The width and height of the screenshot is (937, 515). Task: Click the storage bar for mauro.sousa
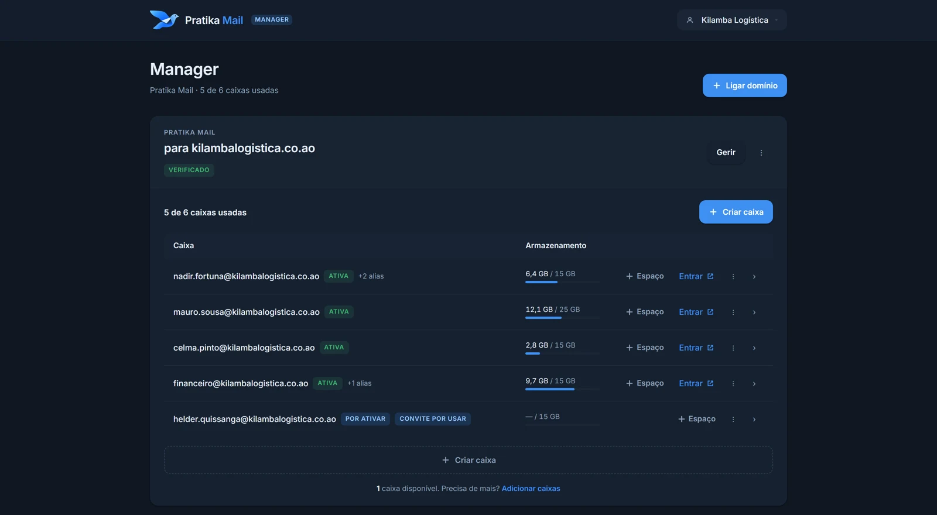[562, 318]
